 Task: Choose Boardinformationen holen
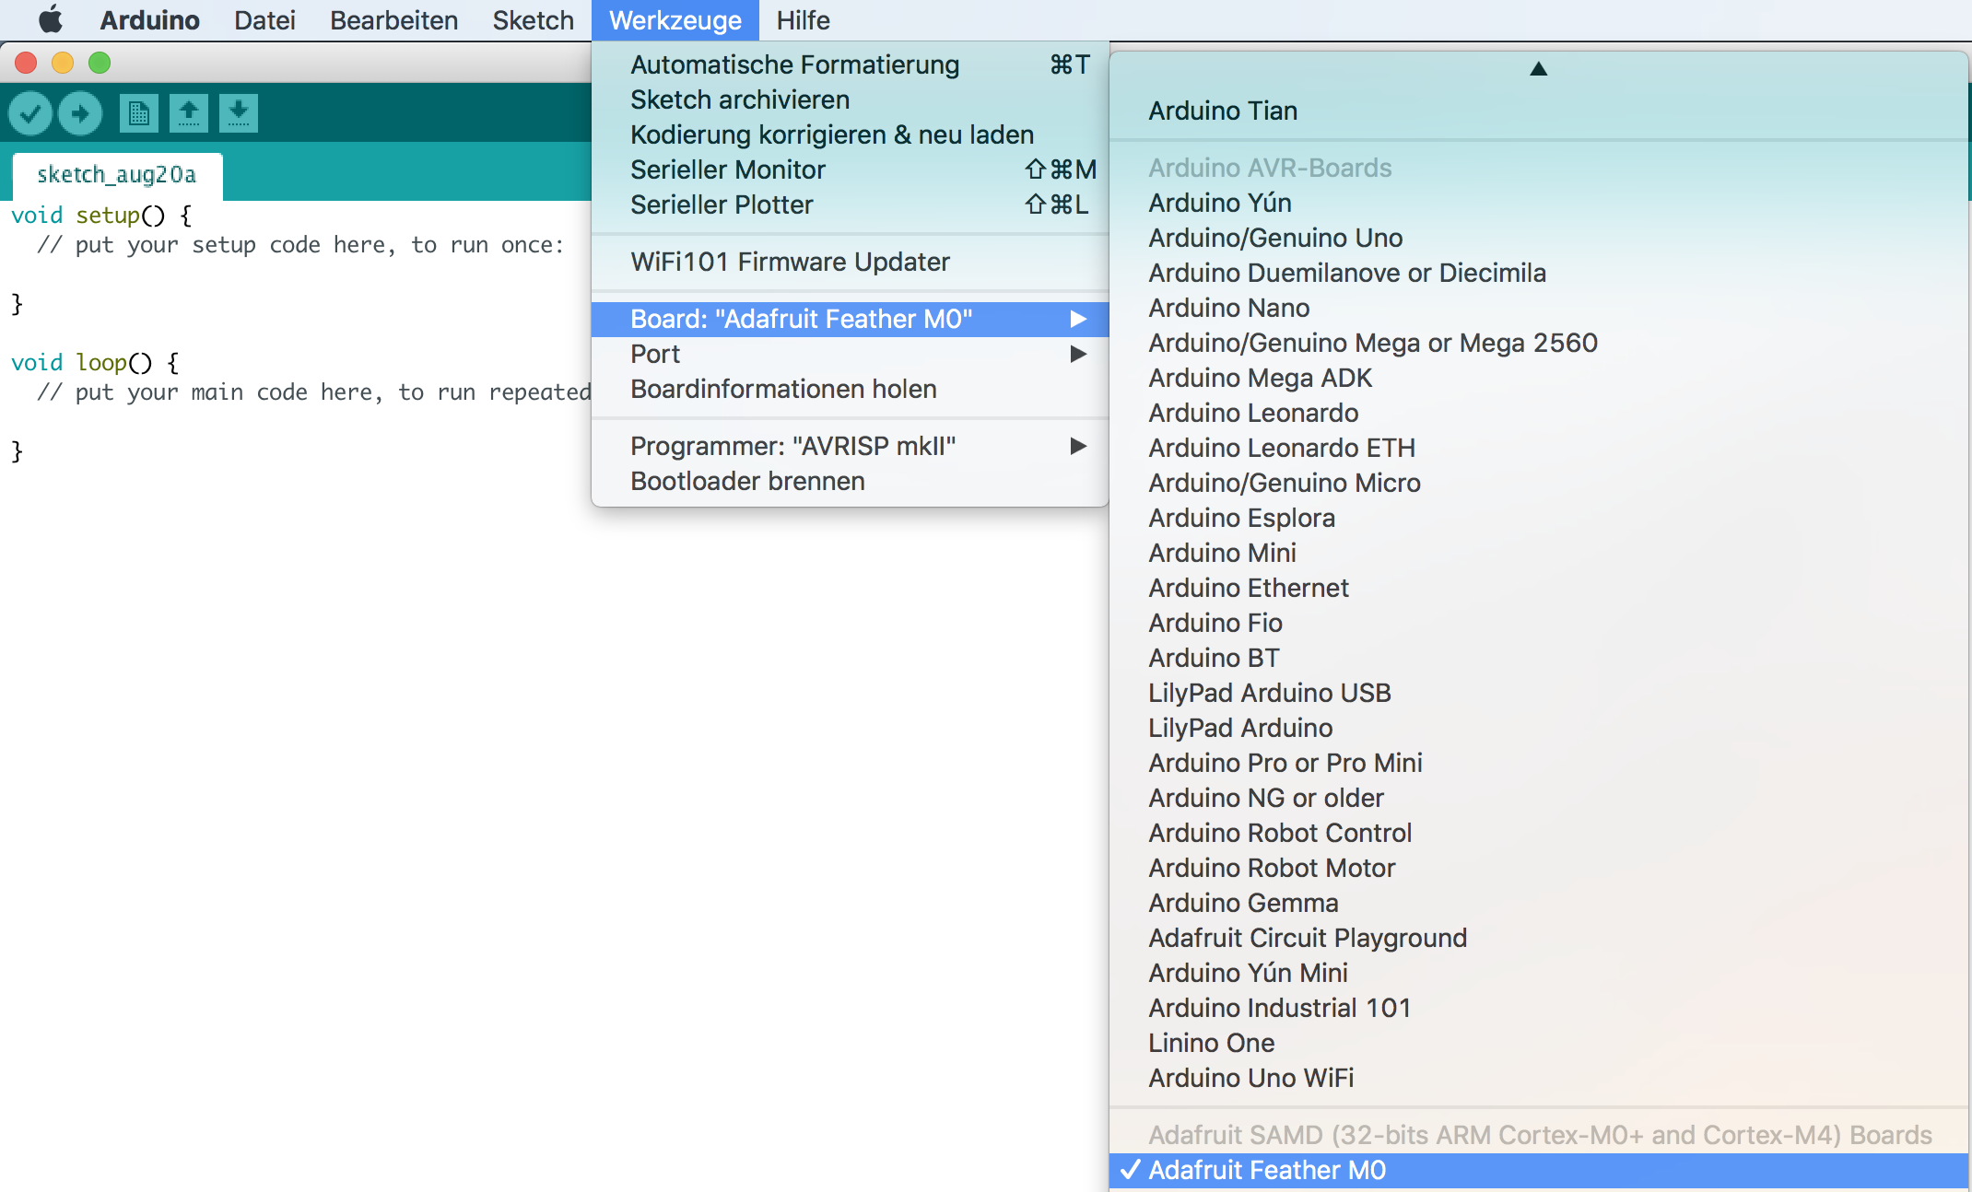(850, 389)
